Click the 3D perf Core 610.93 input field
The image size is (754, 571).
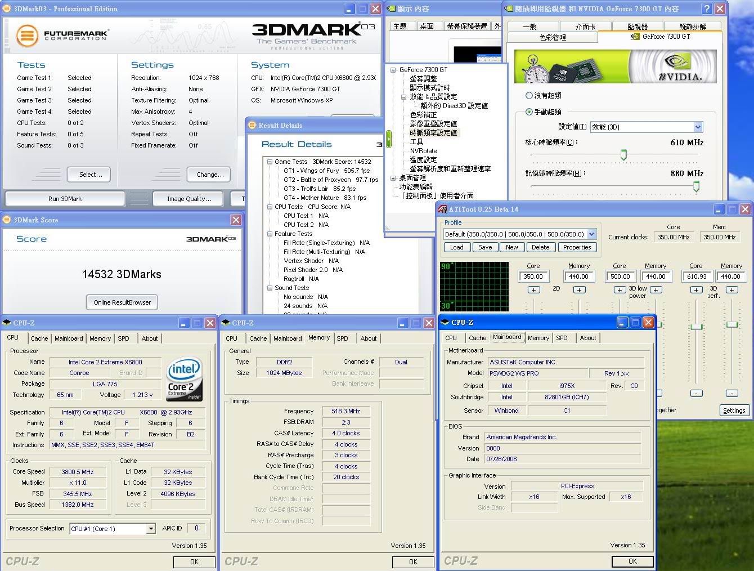coord(697,276)
